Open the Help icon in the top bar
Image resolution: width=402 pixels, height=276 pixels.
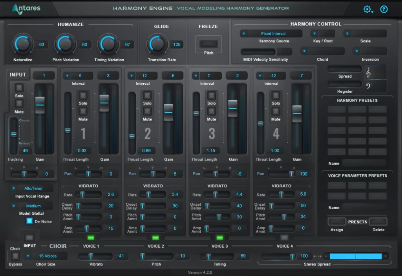click(x=384, y=9)
